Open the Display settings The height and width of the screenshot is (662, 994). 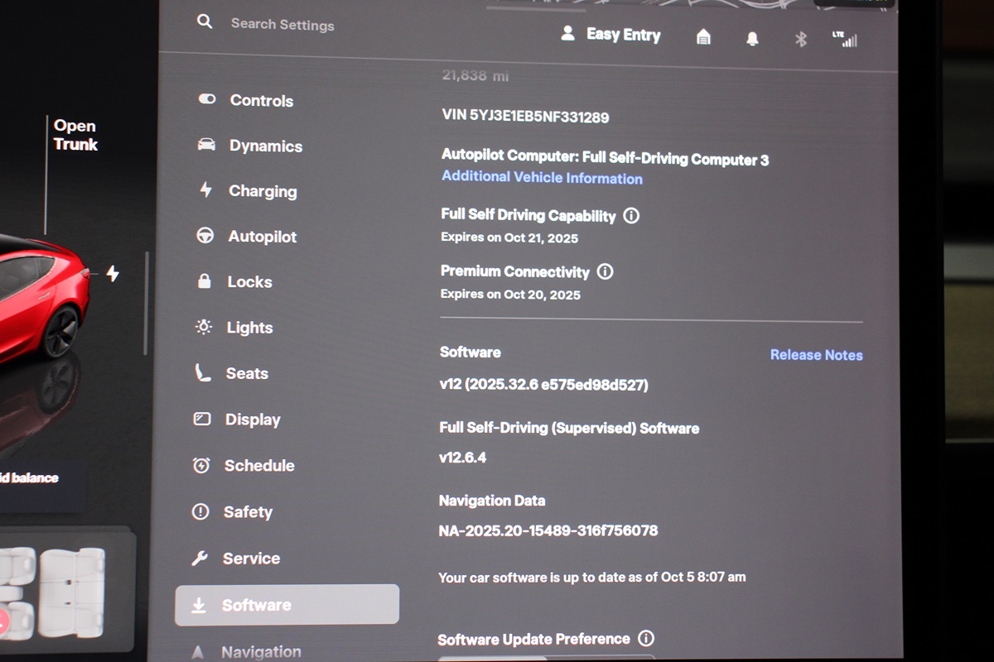252,420
